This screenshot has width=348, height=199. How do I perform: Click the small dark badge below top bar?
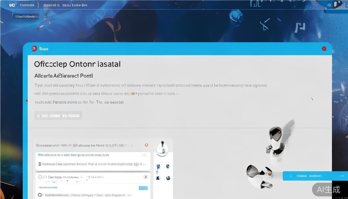[x=26, y=17]
